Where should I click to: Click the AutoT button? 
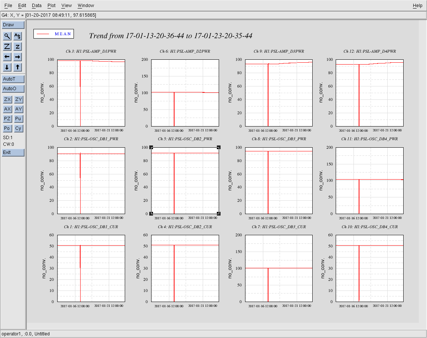13,79
